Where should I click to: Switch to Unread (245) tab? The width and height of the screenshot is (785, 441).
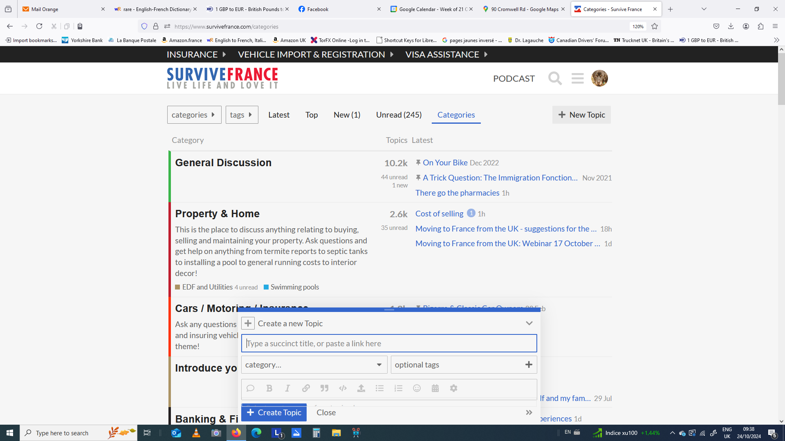[x=399, y=115]
